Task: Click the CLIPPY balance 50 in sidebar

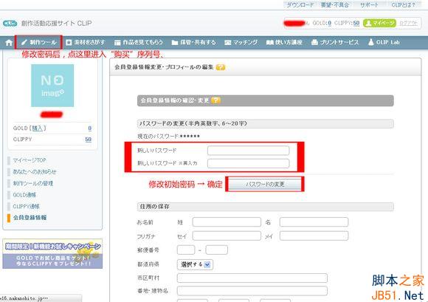Action: coord(88,140)
